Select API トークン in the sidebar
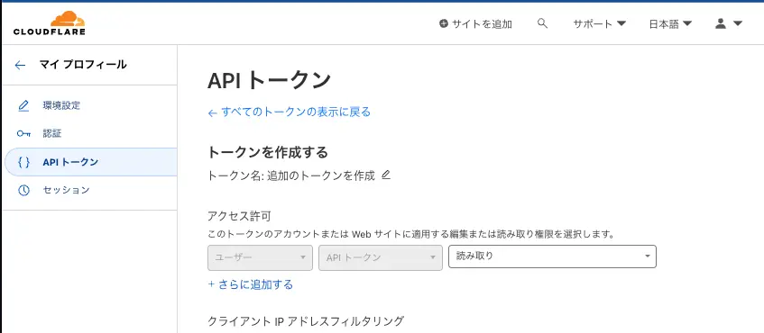This screenshot has width=764, height=333. [90, 162]
